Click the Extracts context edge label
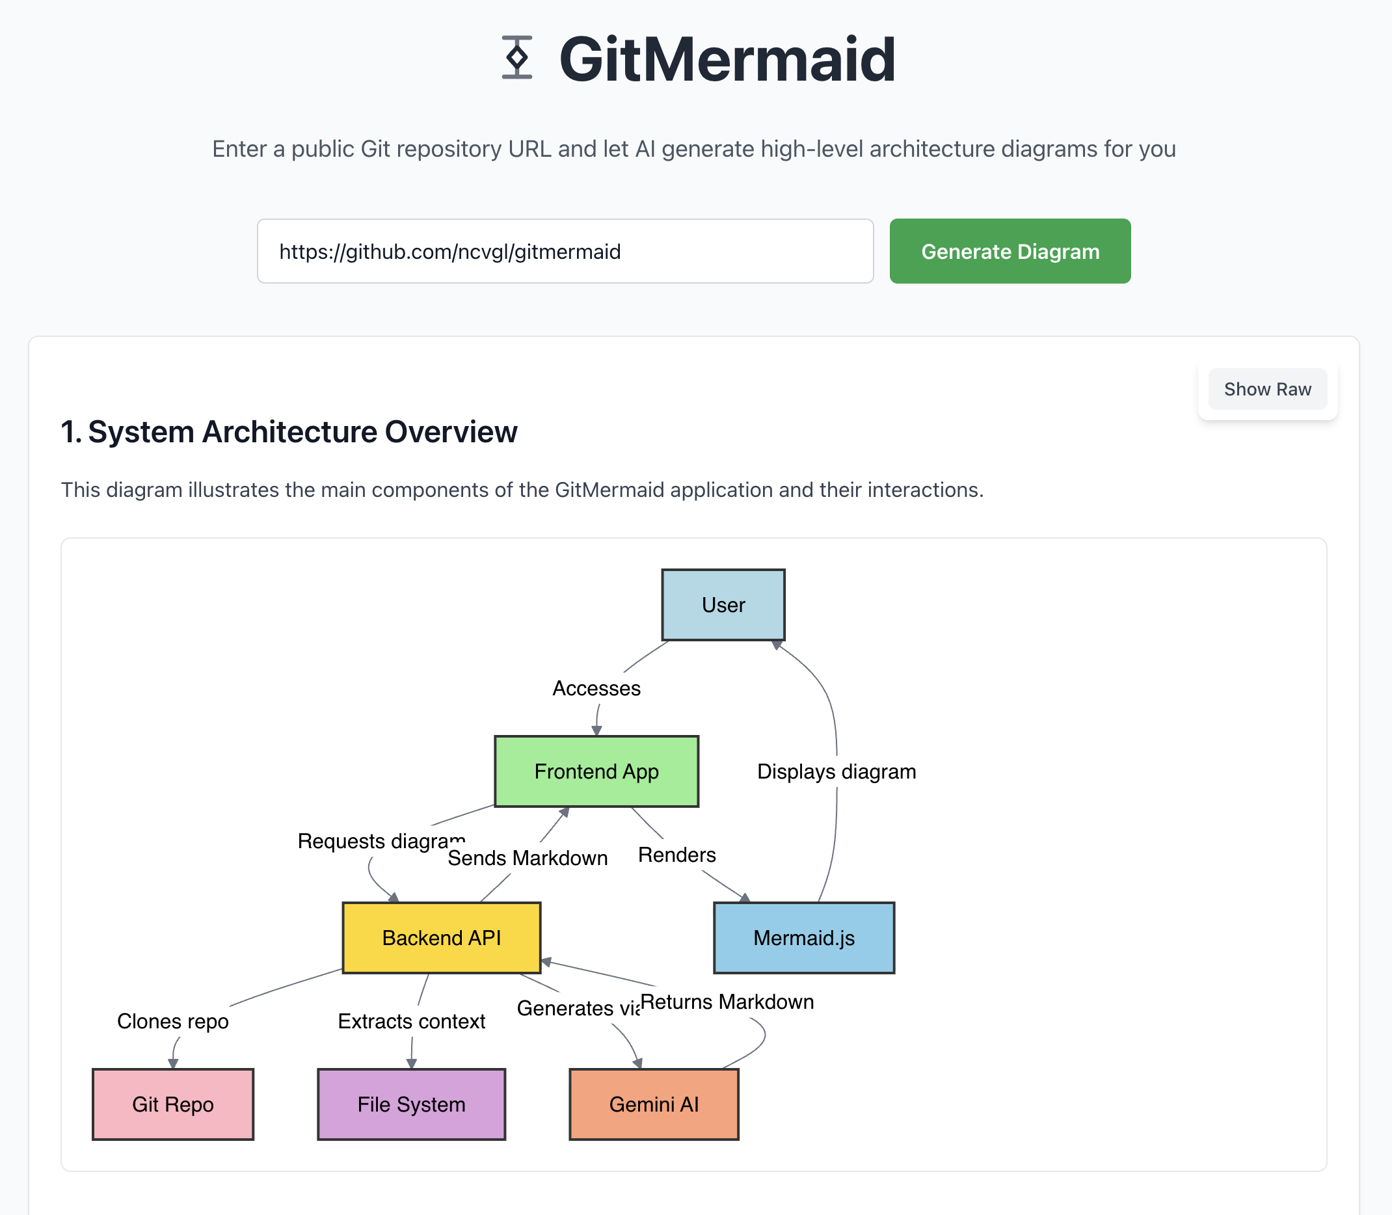 [x=411, y=1021]
